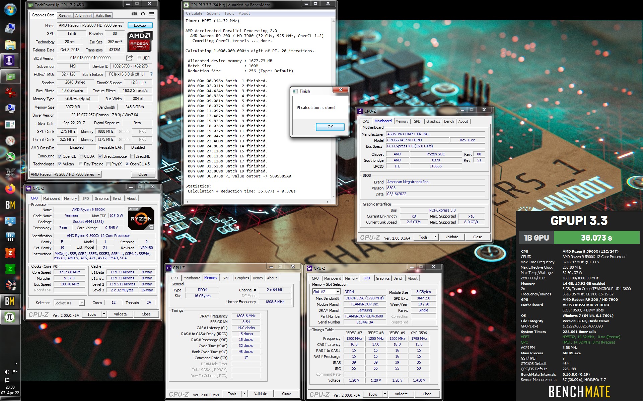Open Bench tab in CPU-Z Mainboard window
This screenshot has width=643, height=401.
pos(449,121)
